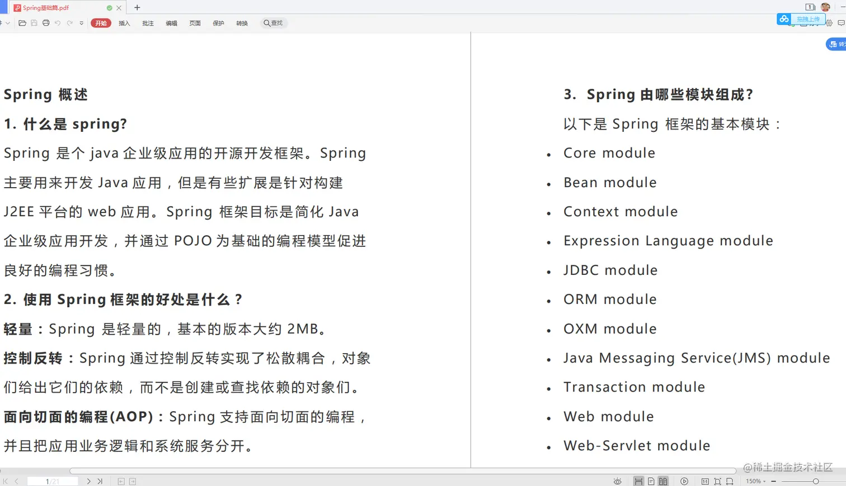Start slideshow play button
This screenshot has height=486, width=846.
click(684, 481)
